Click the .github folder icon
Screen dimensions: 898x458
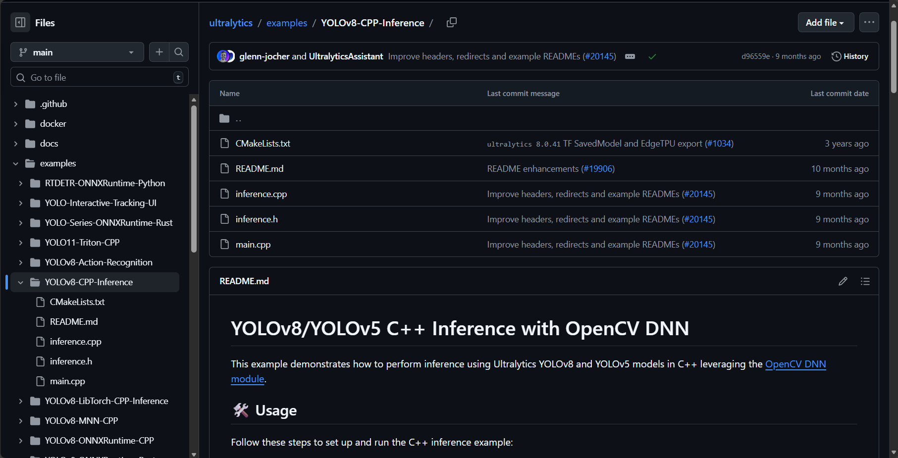pyautogui.click(x=30, y=104)
